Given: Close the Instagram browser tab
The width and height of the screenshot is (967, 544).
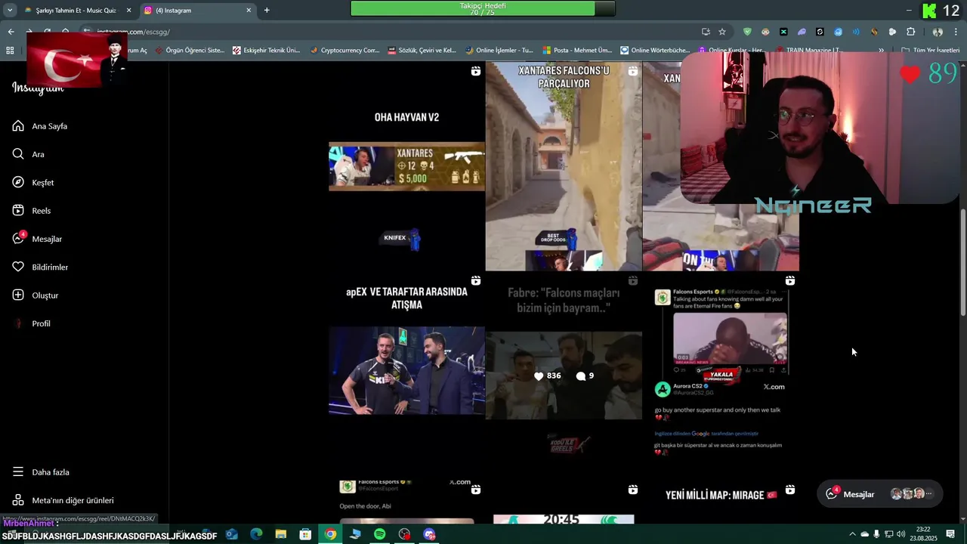Looking at the screenshot, I should tap(249, 11).
